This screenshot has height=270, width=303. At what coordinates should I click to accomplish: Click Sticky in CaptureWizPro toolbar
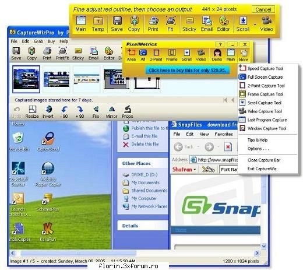coord(78,53)
